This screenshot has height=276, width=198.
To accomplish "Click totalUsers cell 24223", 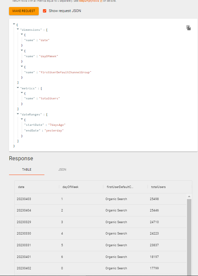I will [154, 234].
